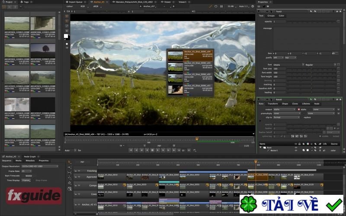Click the first view mode icon in Project bin
Image resolution: width=346 pixels, height=216 pixels.
(x=5, y=6)
